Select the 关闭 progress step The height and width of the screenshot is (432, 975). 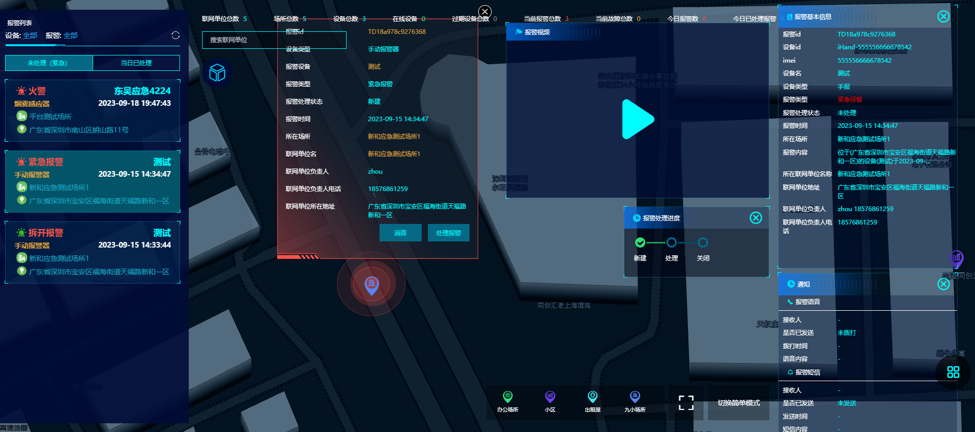tap(703, 242)
